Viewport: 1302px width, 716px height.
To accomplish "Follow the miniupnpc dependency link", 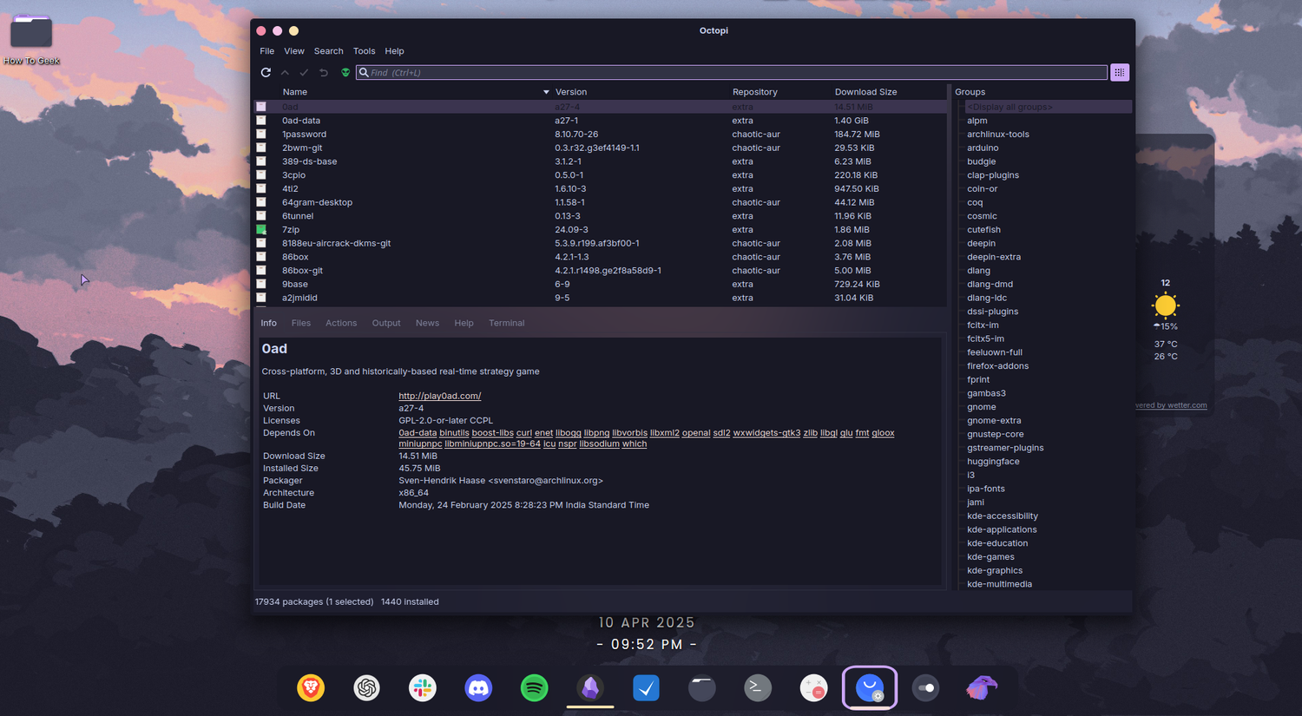I will pos(420,444).
